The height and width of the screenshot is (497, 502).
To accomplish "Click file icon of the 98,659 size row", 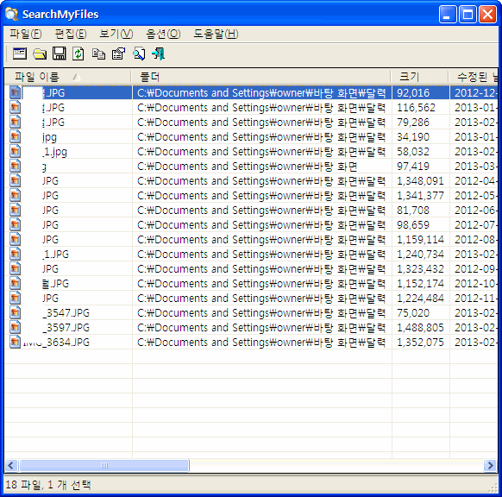I will click(x=15, y=225).
